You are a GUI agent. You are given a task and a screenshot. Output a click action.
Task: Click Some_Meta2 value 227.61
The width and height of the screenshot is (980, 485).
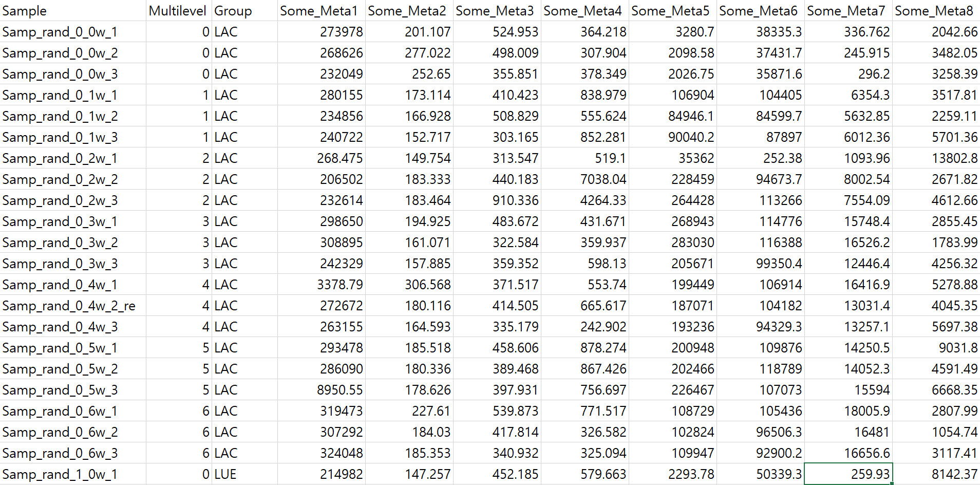point(409,411)
